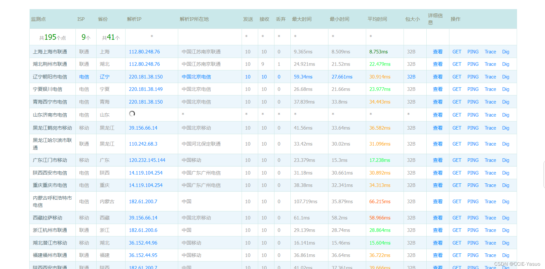This screenshot has height=269, width=545.
Task: Click IP 220.181.38.149 for 宁夏银川电信
Action: coord(146,89)
